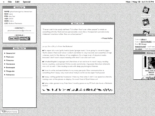Follow the bespectacled link in Cliques window

coord(140,47)
